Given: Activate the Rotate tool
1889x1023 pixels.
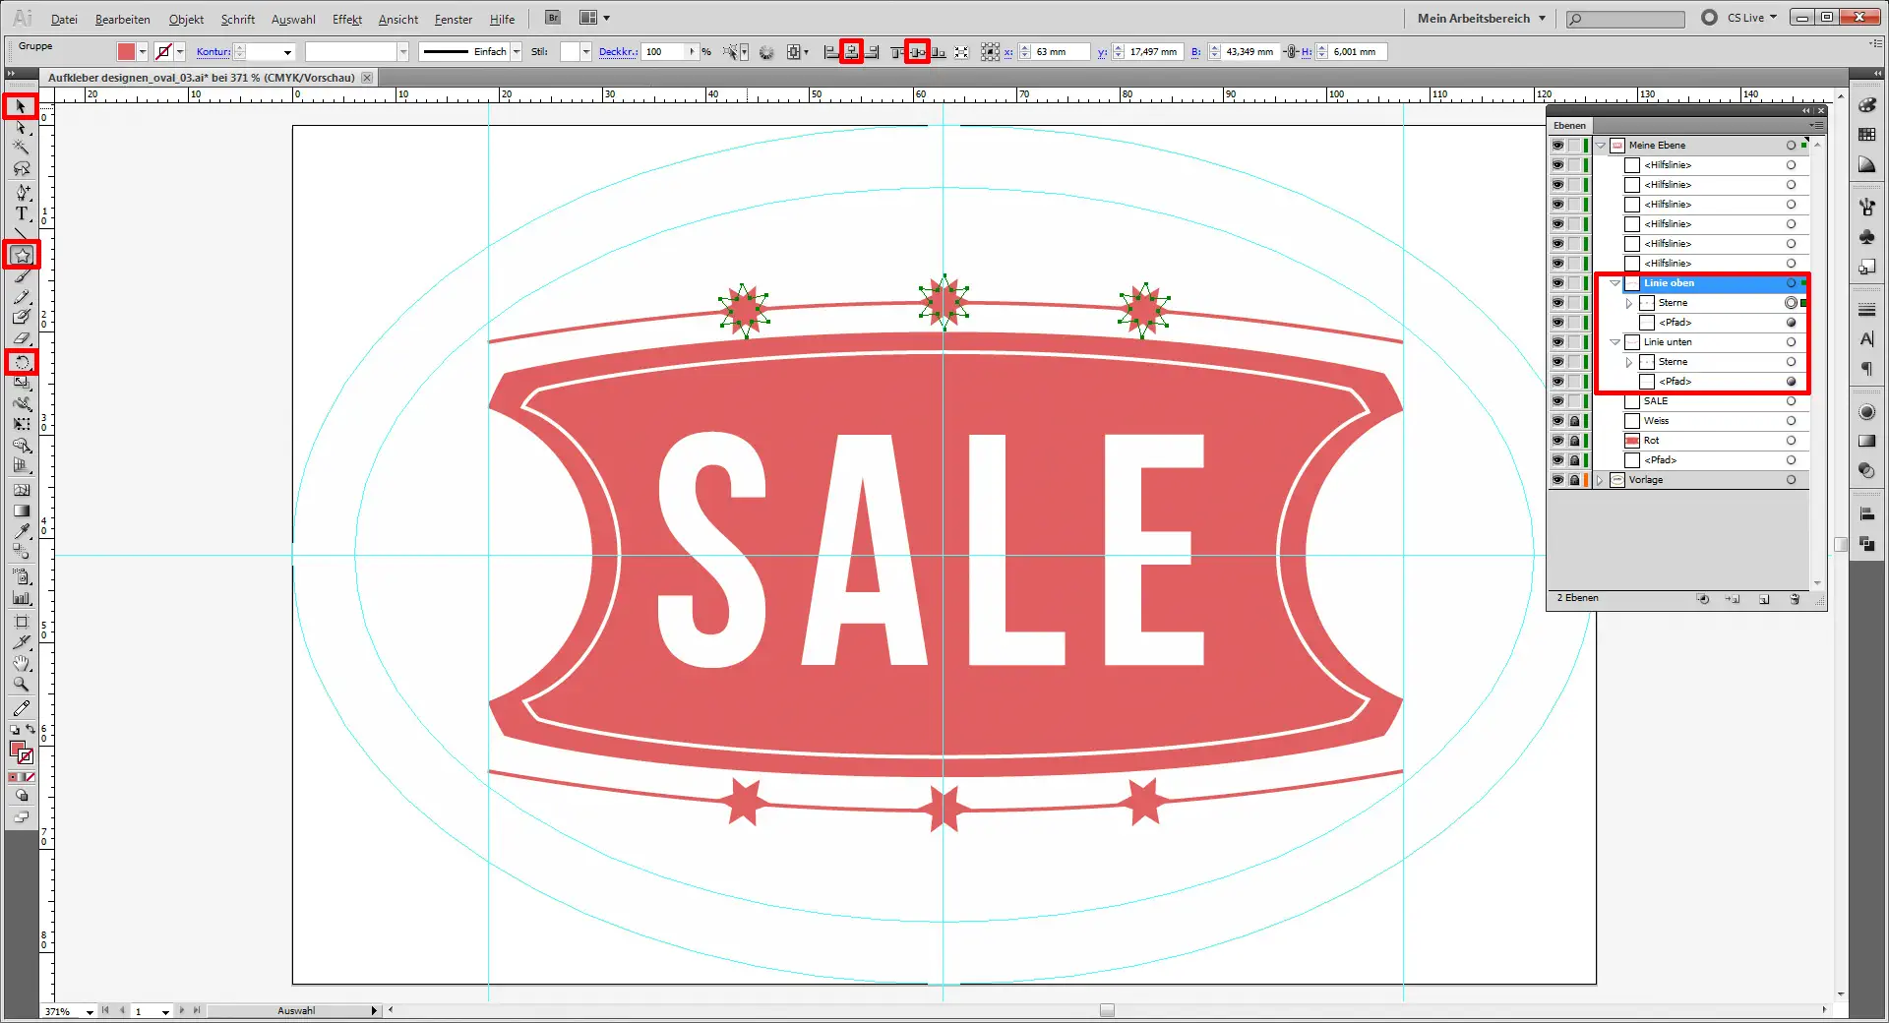Looking at the screenshot, I should [22, 363].
